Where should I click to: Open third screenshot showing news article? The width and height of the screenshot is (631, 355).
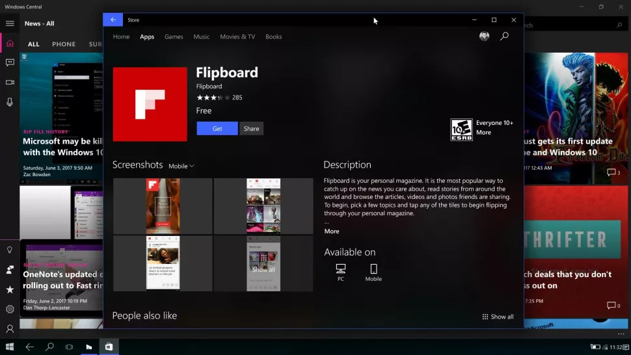(163, 263)
